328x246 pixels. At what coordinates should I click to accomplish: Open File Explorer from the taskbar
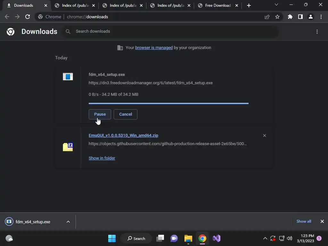(x=188, y=238)
